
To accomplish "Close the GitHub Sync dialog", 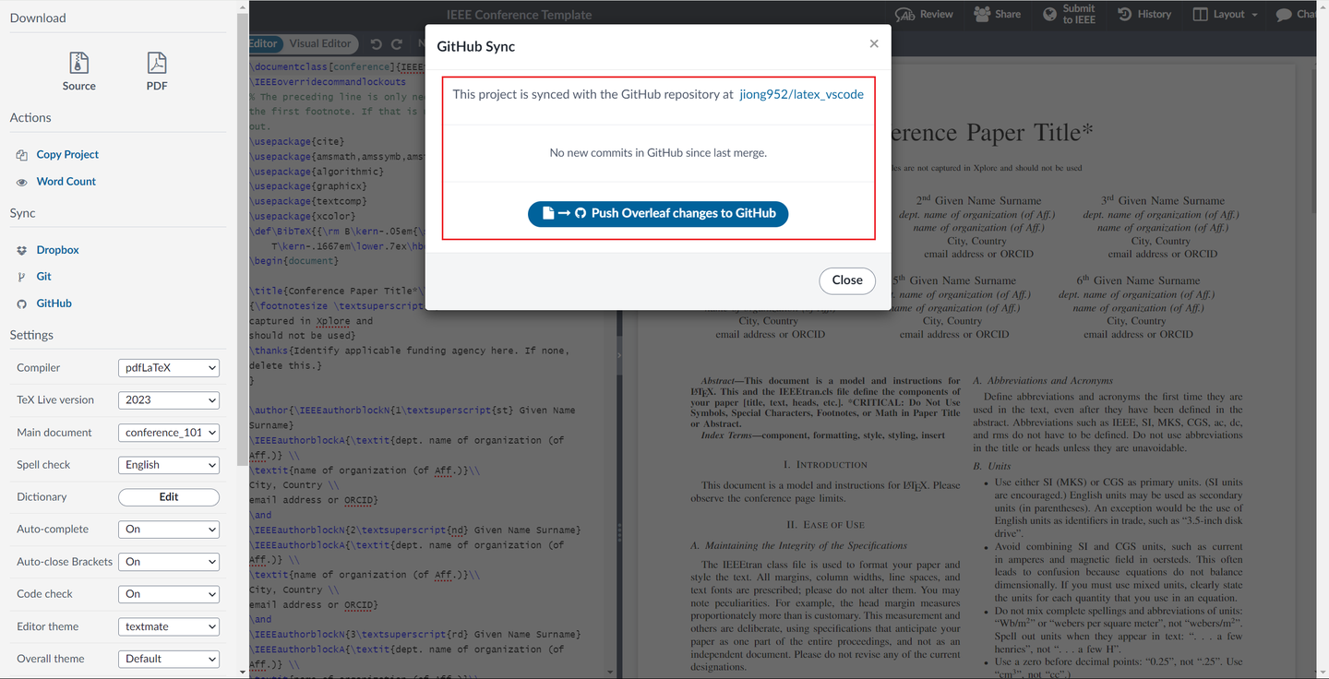I will point(846,280).
